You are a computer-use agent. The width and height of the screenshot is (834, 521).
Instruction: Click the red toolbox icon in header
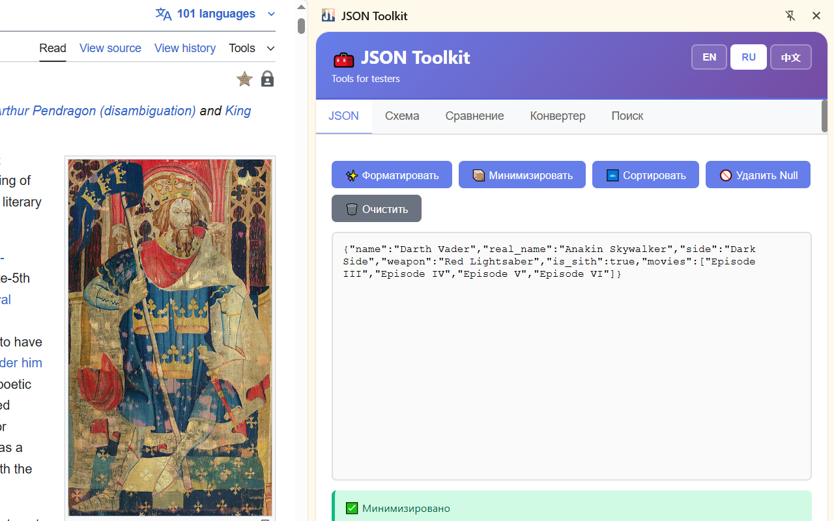point(343,59)
